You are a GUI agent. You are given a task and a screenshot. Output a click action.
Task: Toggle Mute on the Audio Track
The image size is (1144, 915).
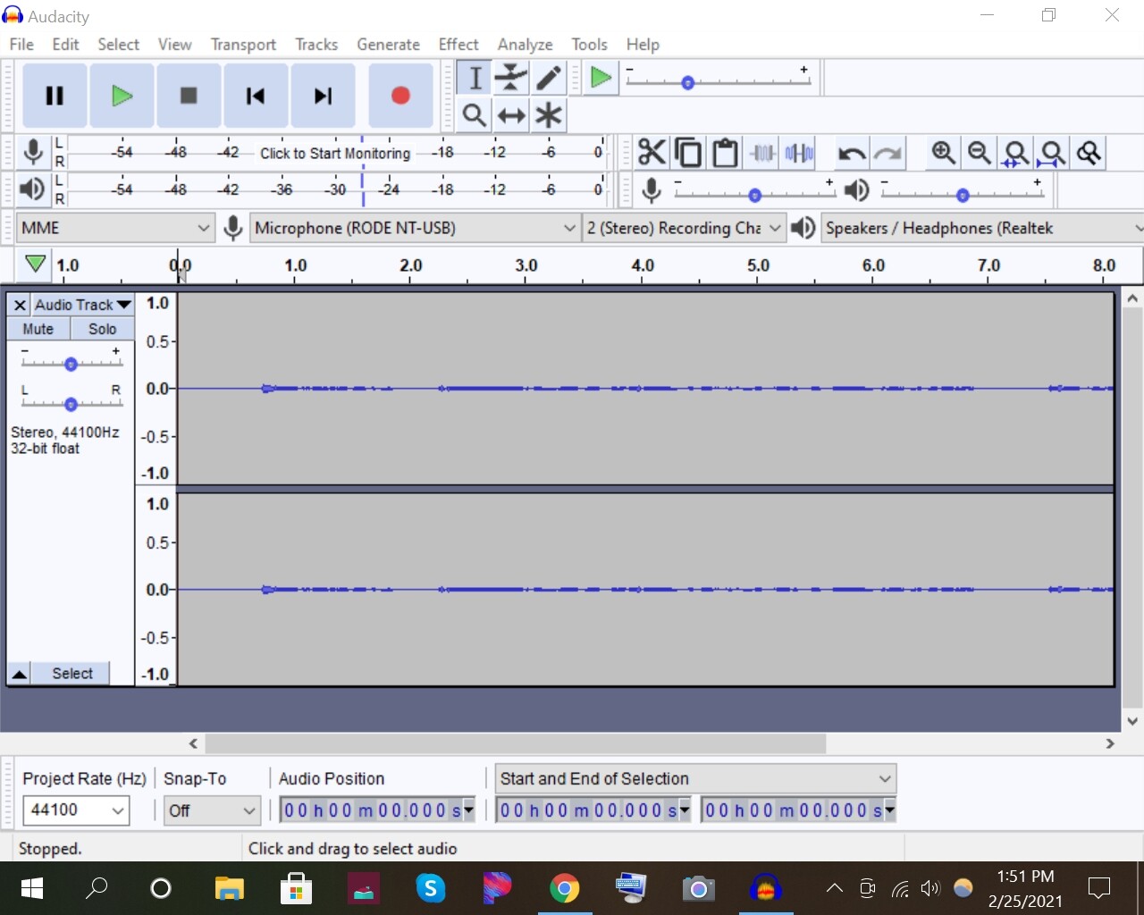pyautogui.click(x=38, y=329)
